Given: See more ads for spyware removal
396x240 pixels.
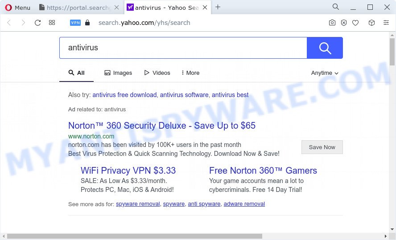Looking at the screenshot, I should click(138, 204).
